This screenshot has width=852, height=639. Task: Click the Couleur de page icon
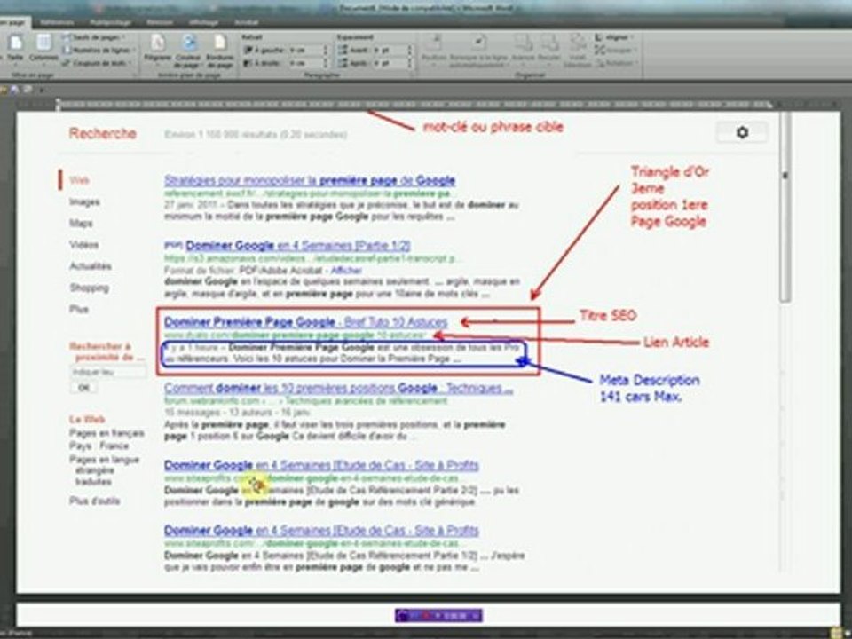[188, 50]
